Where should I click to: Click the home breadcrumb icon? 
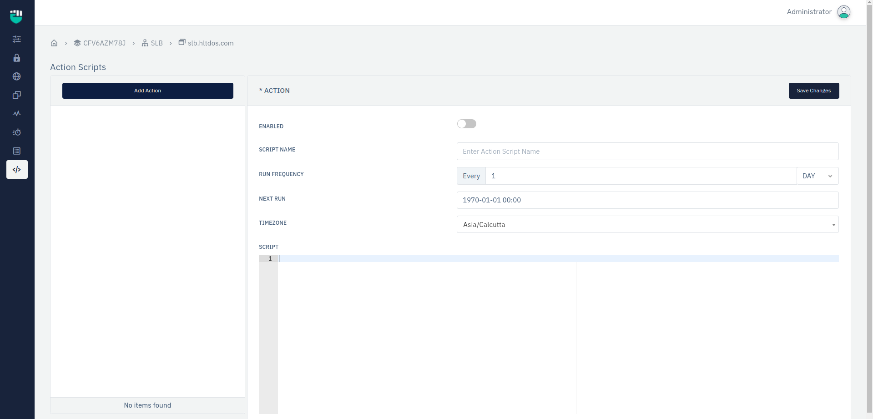coord(54,43)
